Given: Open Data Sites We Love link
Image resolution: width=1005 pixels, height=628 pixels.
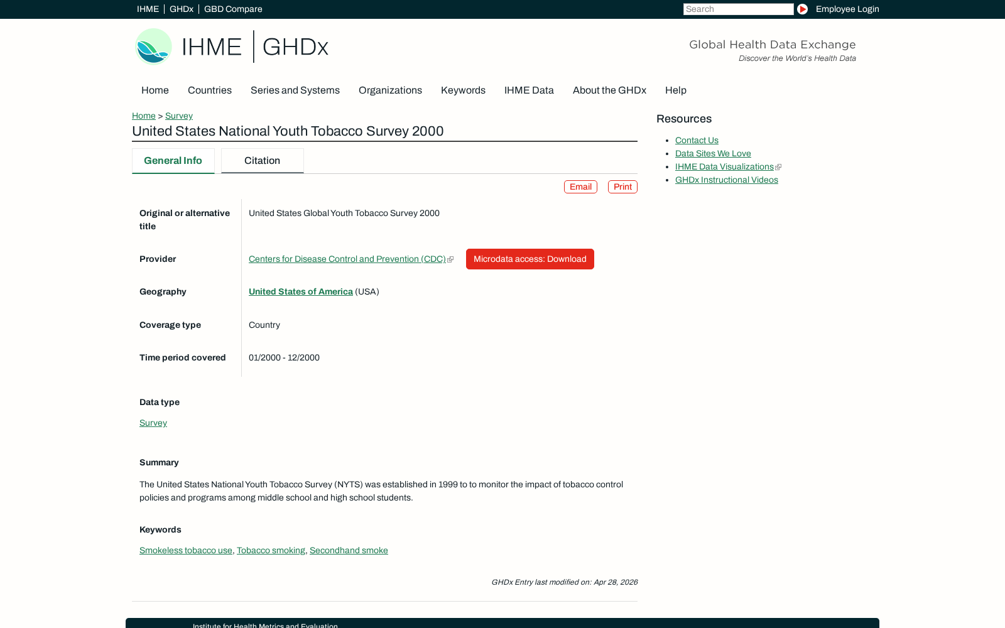Looking at the screenshot, I should pyautogui.click(x=713, y=153).
